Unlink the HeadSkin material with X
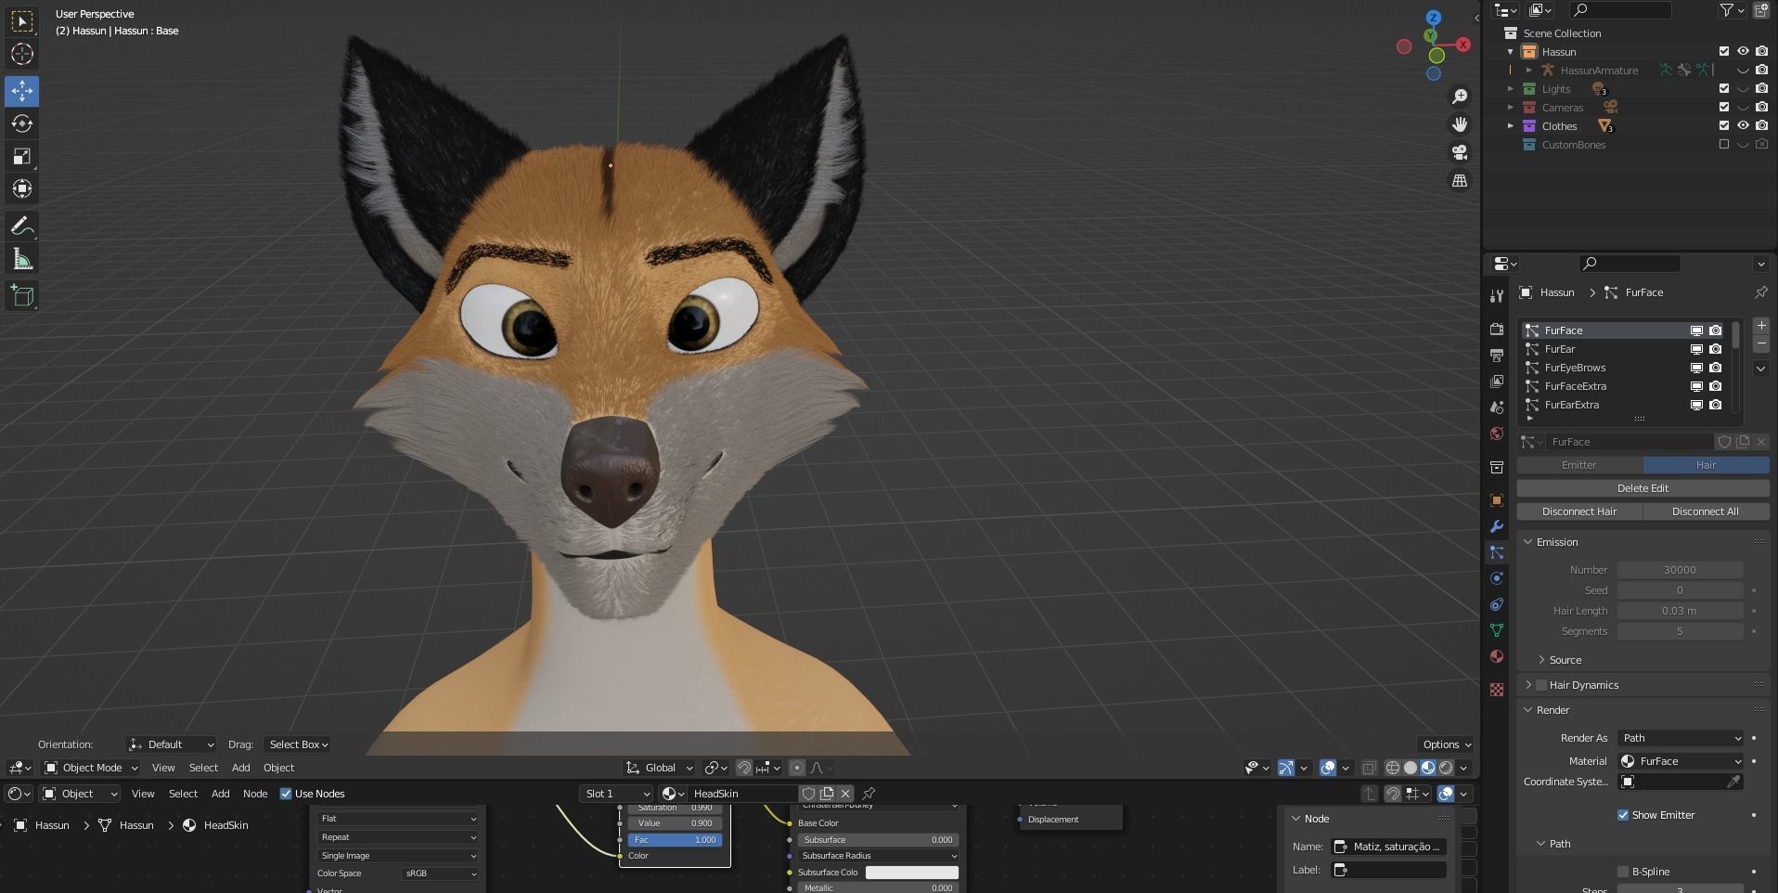Image resolution: width=1778 pixels, height=893 pixels. pos(845,794)
